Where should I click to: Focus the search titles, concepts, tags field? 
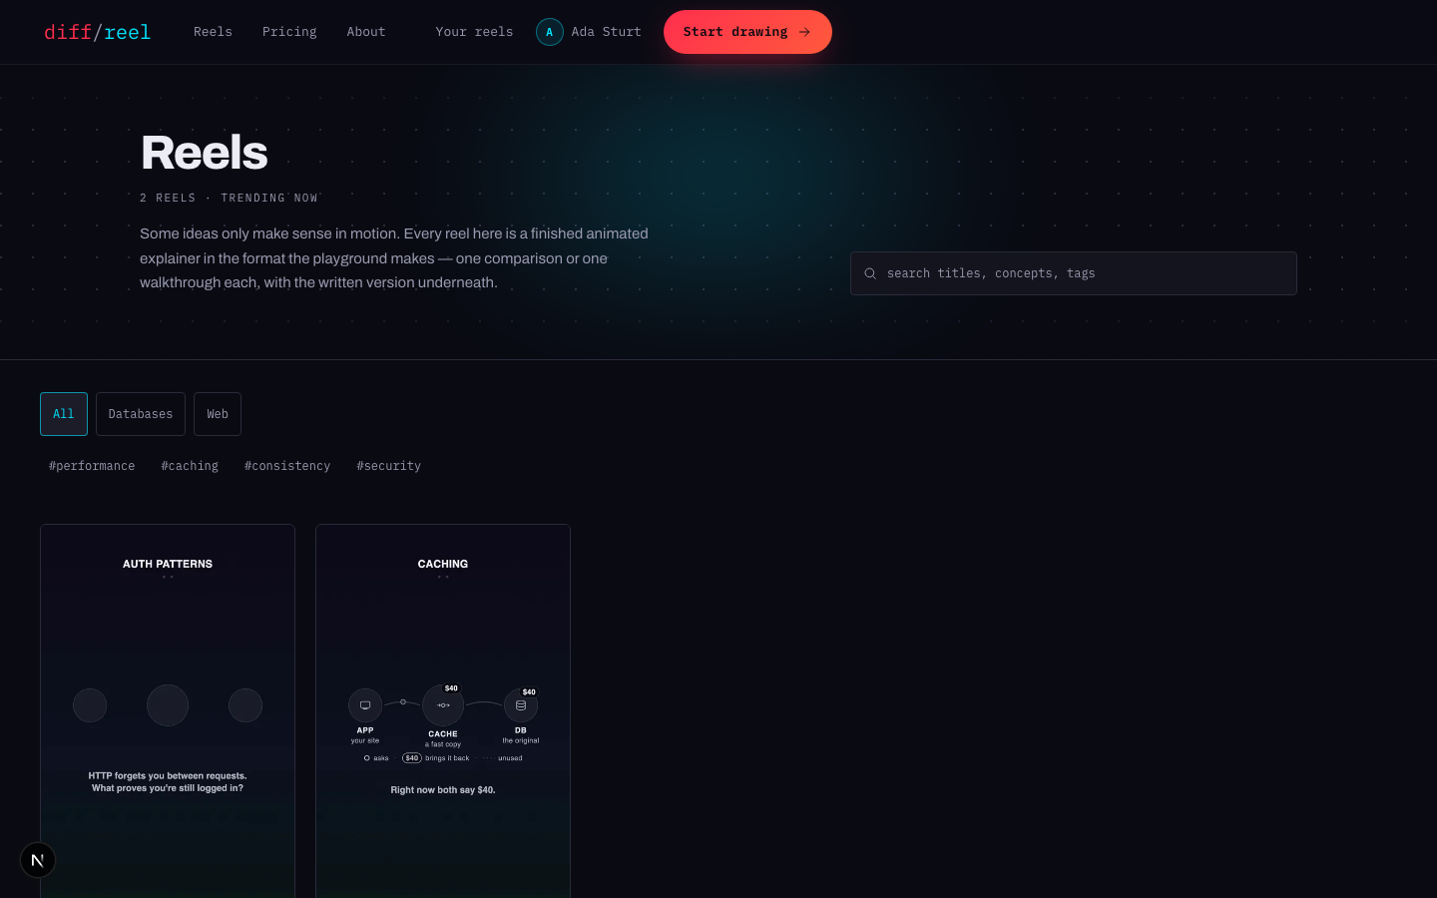click(1074, 273)
